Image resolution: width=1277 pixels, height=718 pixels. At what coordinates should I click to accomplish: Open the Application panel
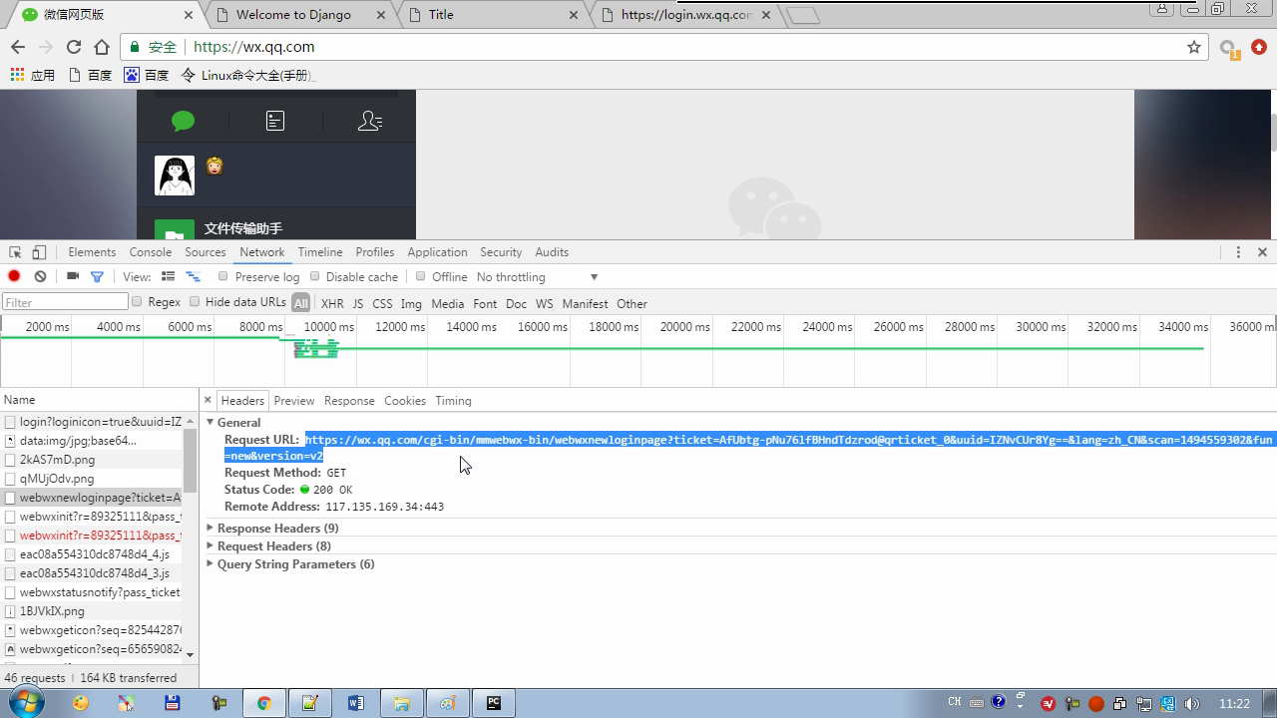pyautogui.click(x=437, y=252)
